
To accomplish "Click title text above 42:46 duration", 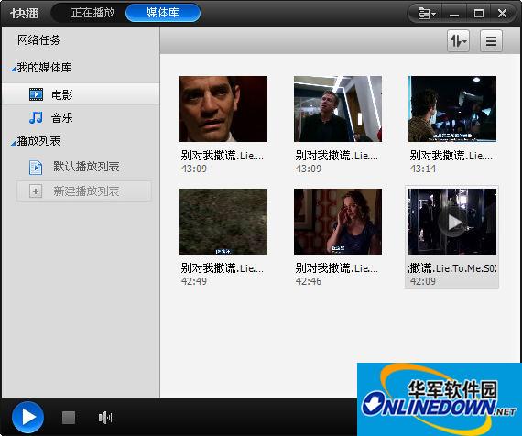I will [x=337, y=268].
